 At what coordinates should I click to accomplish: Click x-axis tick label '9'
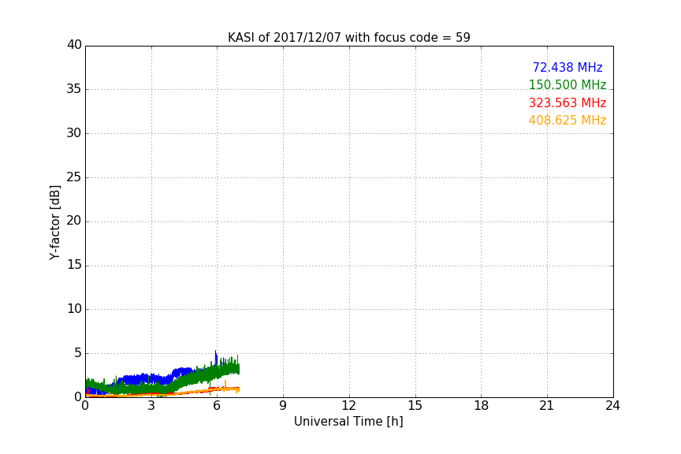[x=283, y=406]
